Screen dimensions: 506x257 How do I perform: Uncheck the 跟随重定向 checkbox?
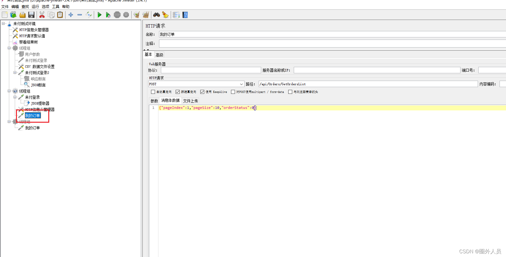pyautogui.click(x=177, y=92)
